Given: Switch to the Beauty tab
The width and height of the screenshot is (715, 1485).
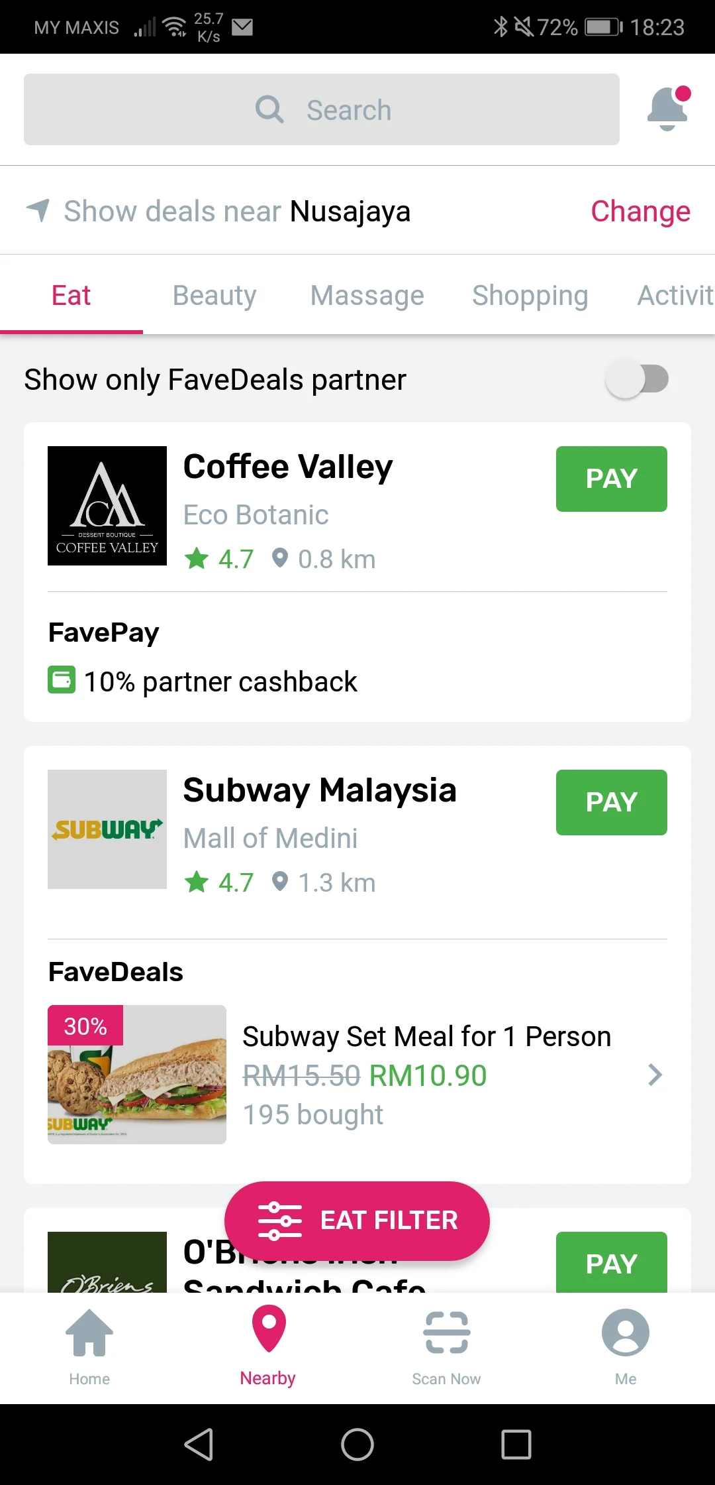Looking at the screenshot, I should 215,295.
